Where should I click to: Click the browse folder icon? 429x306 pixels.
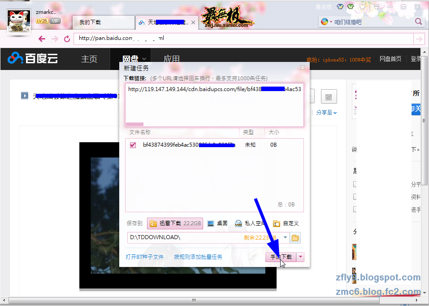tap(295, 238)
